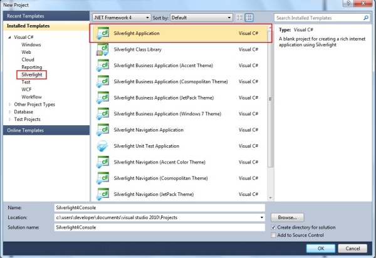376x258 pixels.
Task: Open the Installed Templates section
Action: 46,26
